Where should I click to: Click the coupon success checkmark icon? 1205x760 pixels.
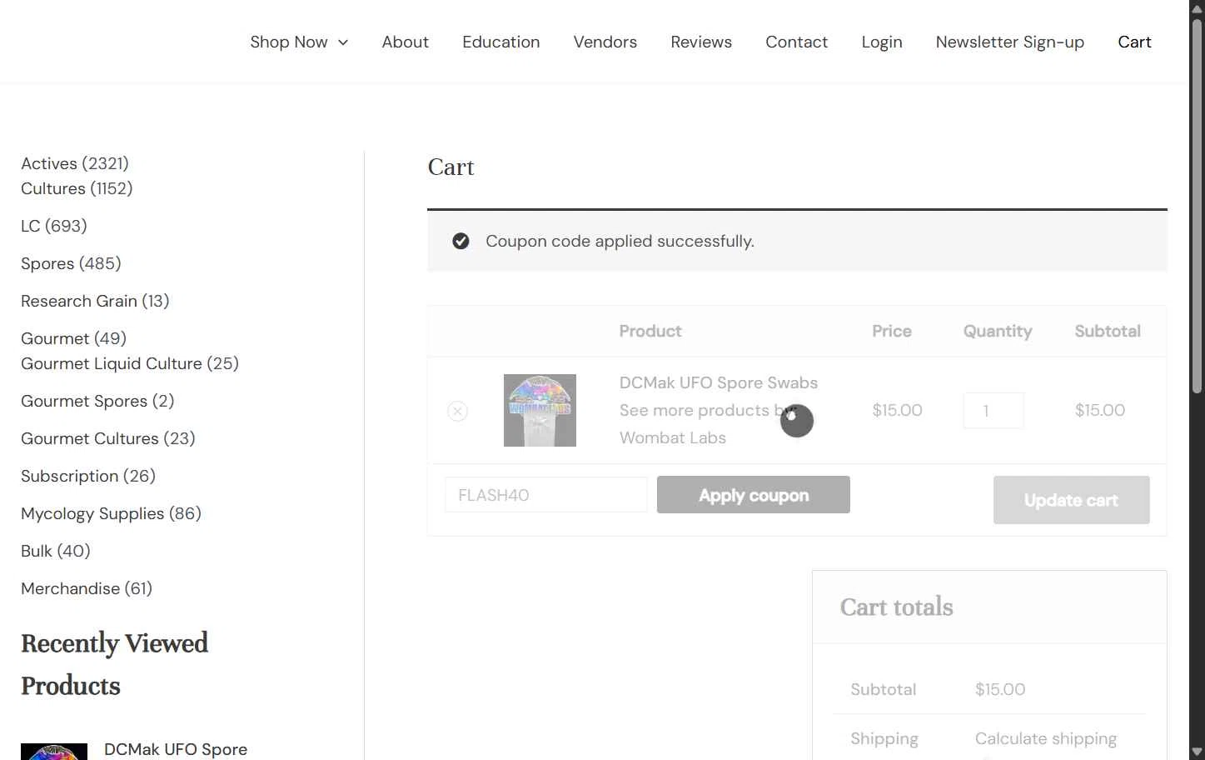[461, 241]
